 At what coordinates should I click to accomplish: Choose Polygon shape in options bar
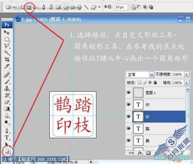pyautogui.click(x=79, y=7)
